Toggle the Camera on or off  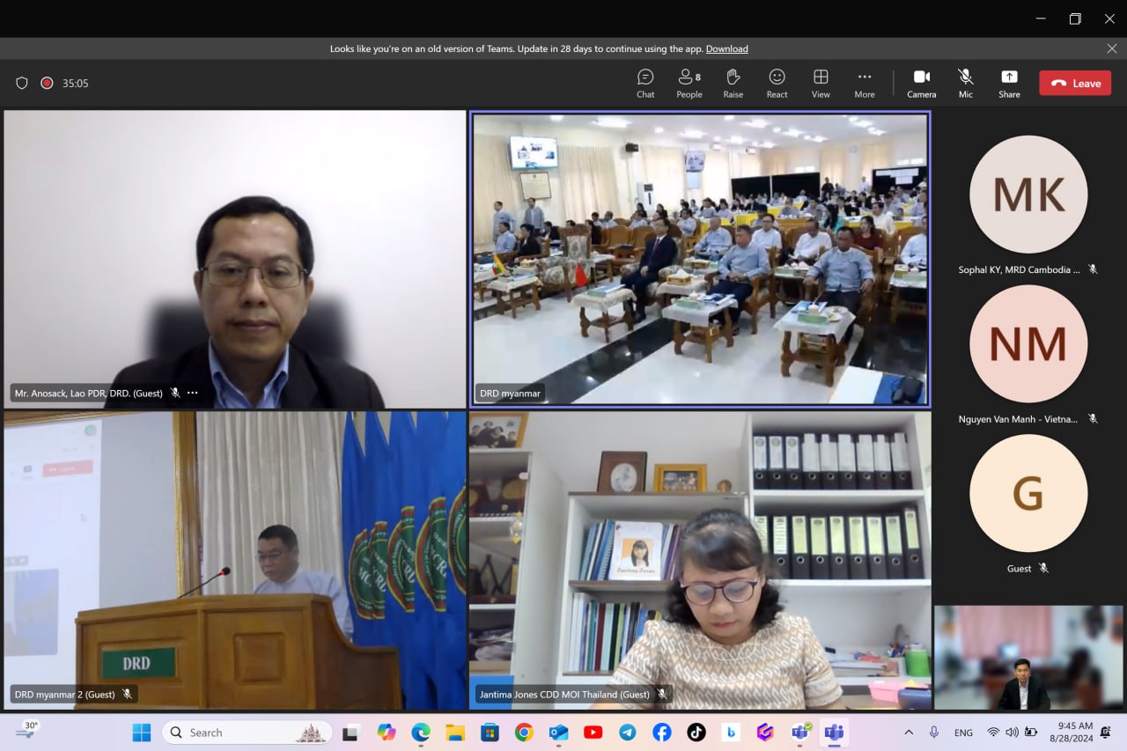point(921,83)
